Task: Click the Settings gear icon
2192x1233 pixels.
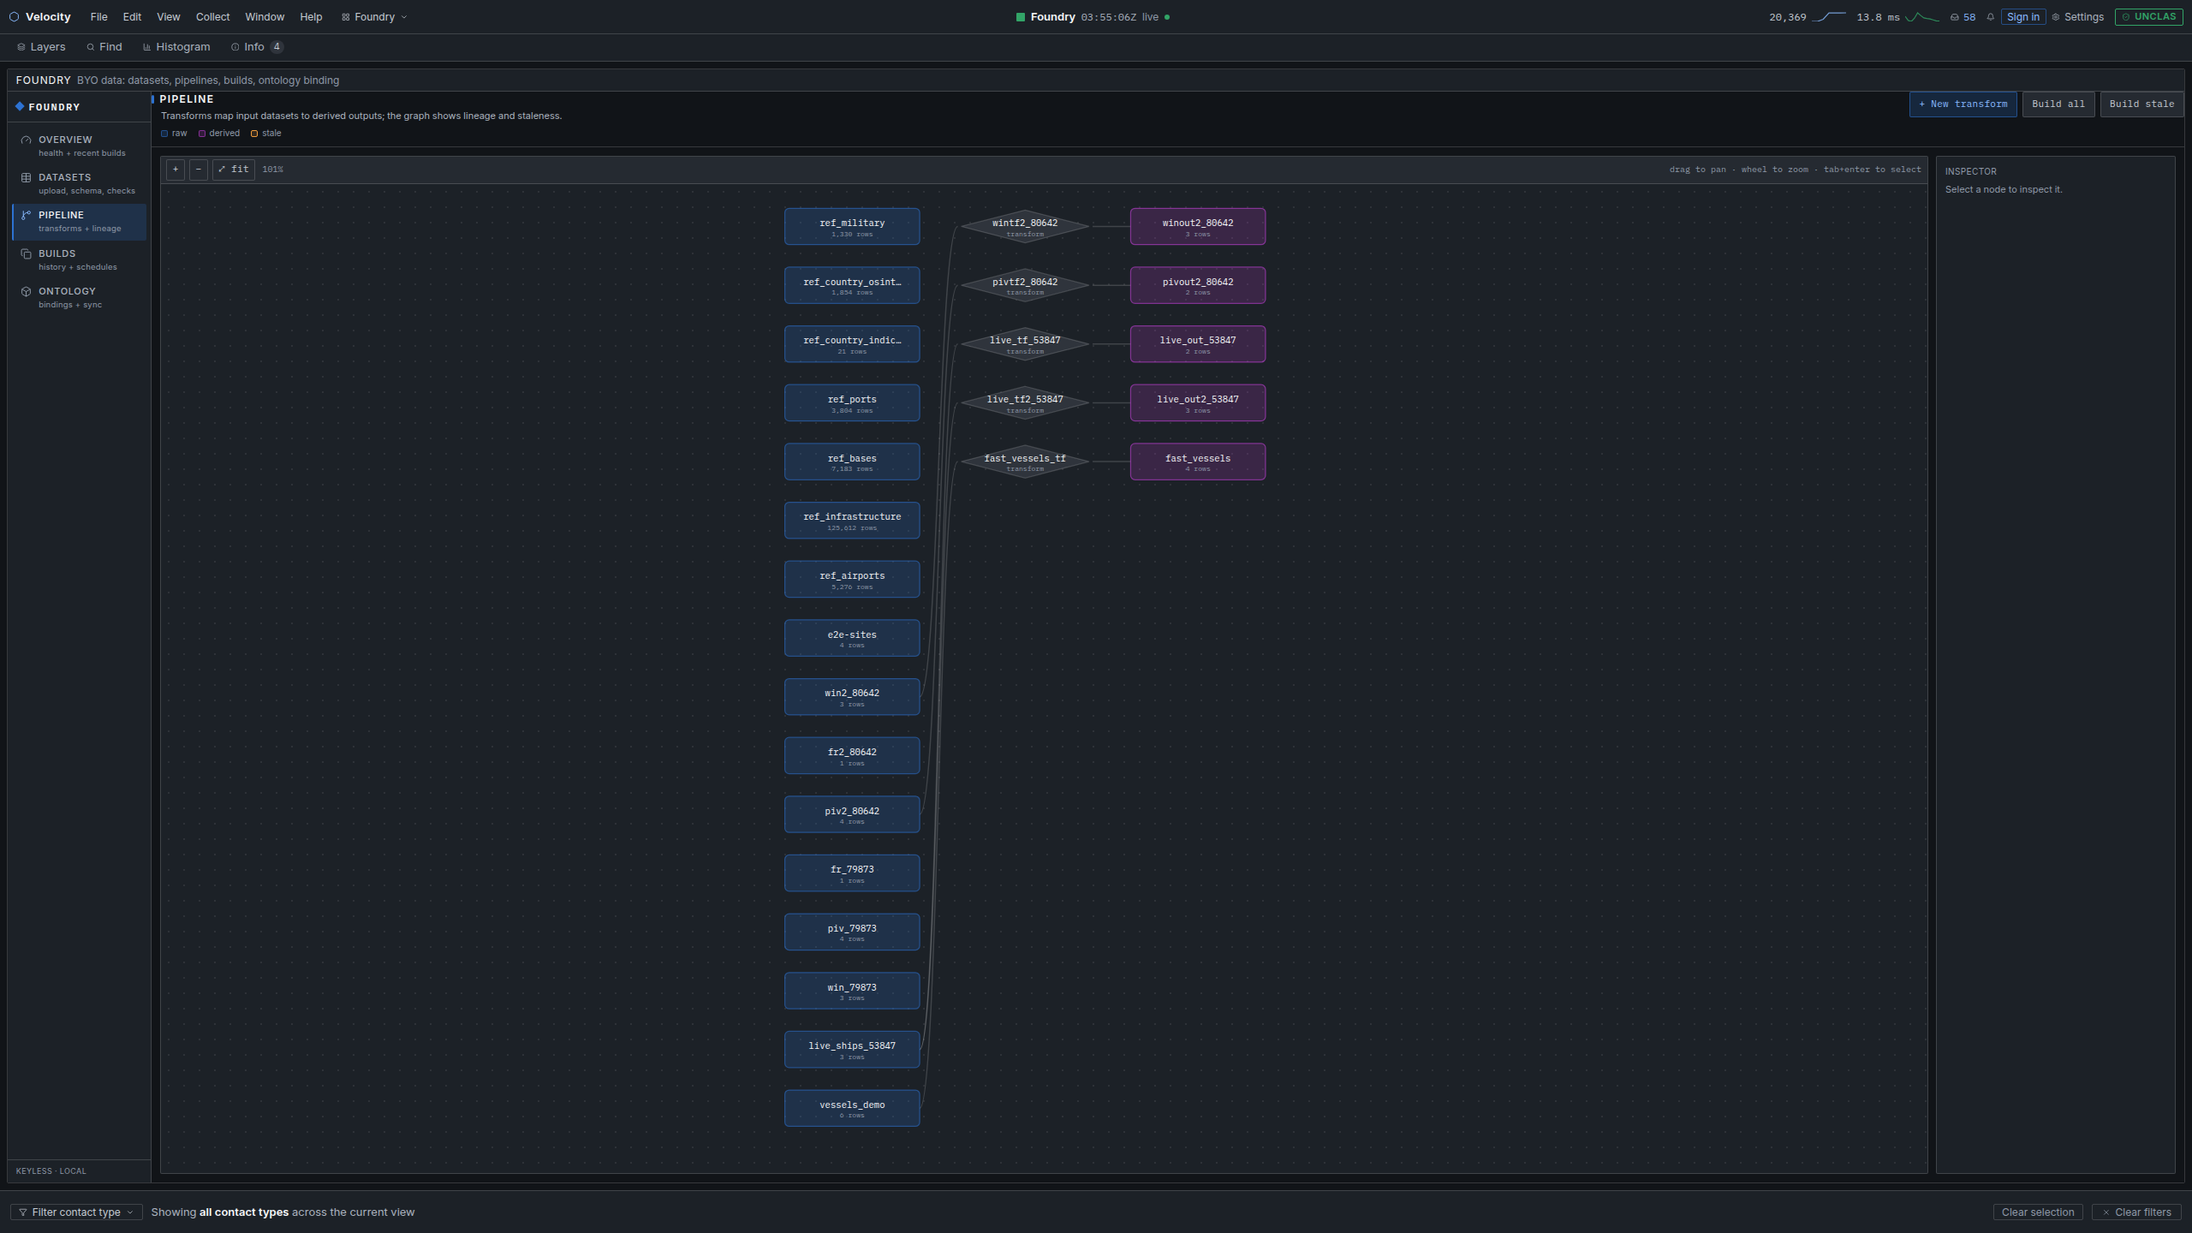Action: click(x=2056, y=17)
